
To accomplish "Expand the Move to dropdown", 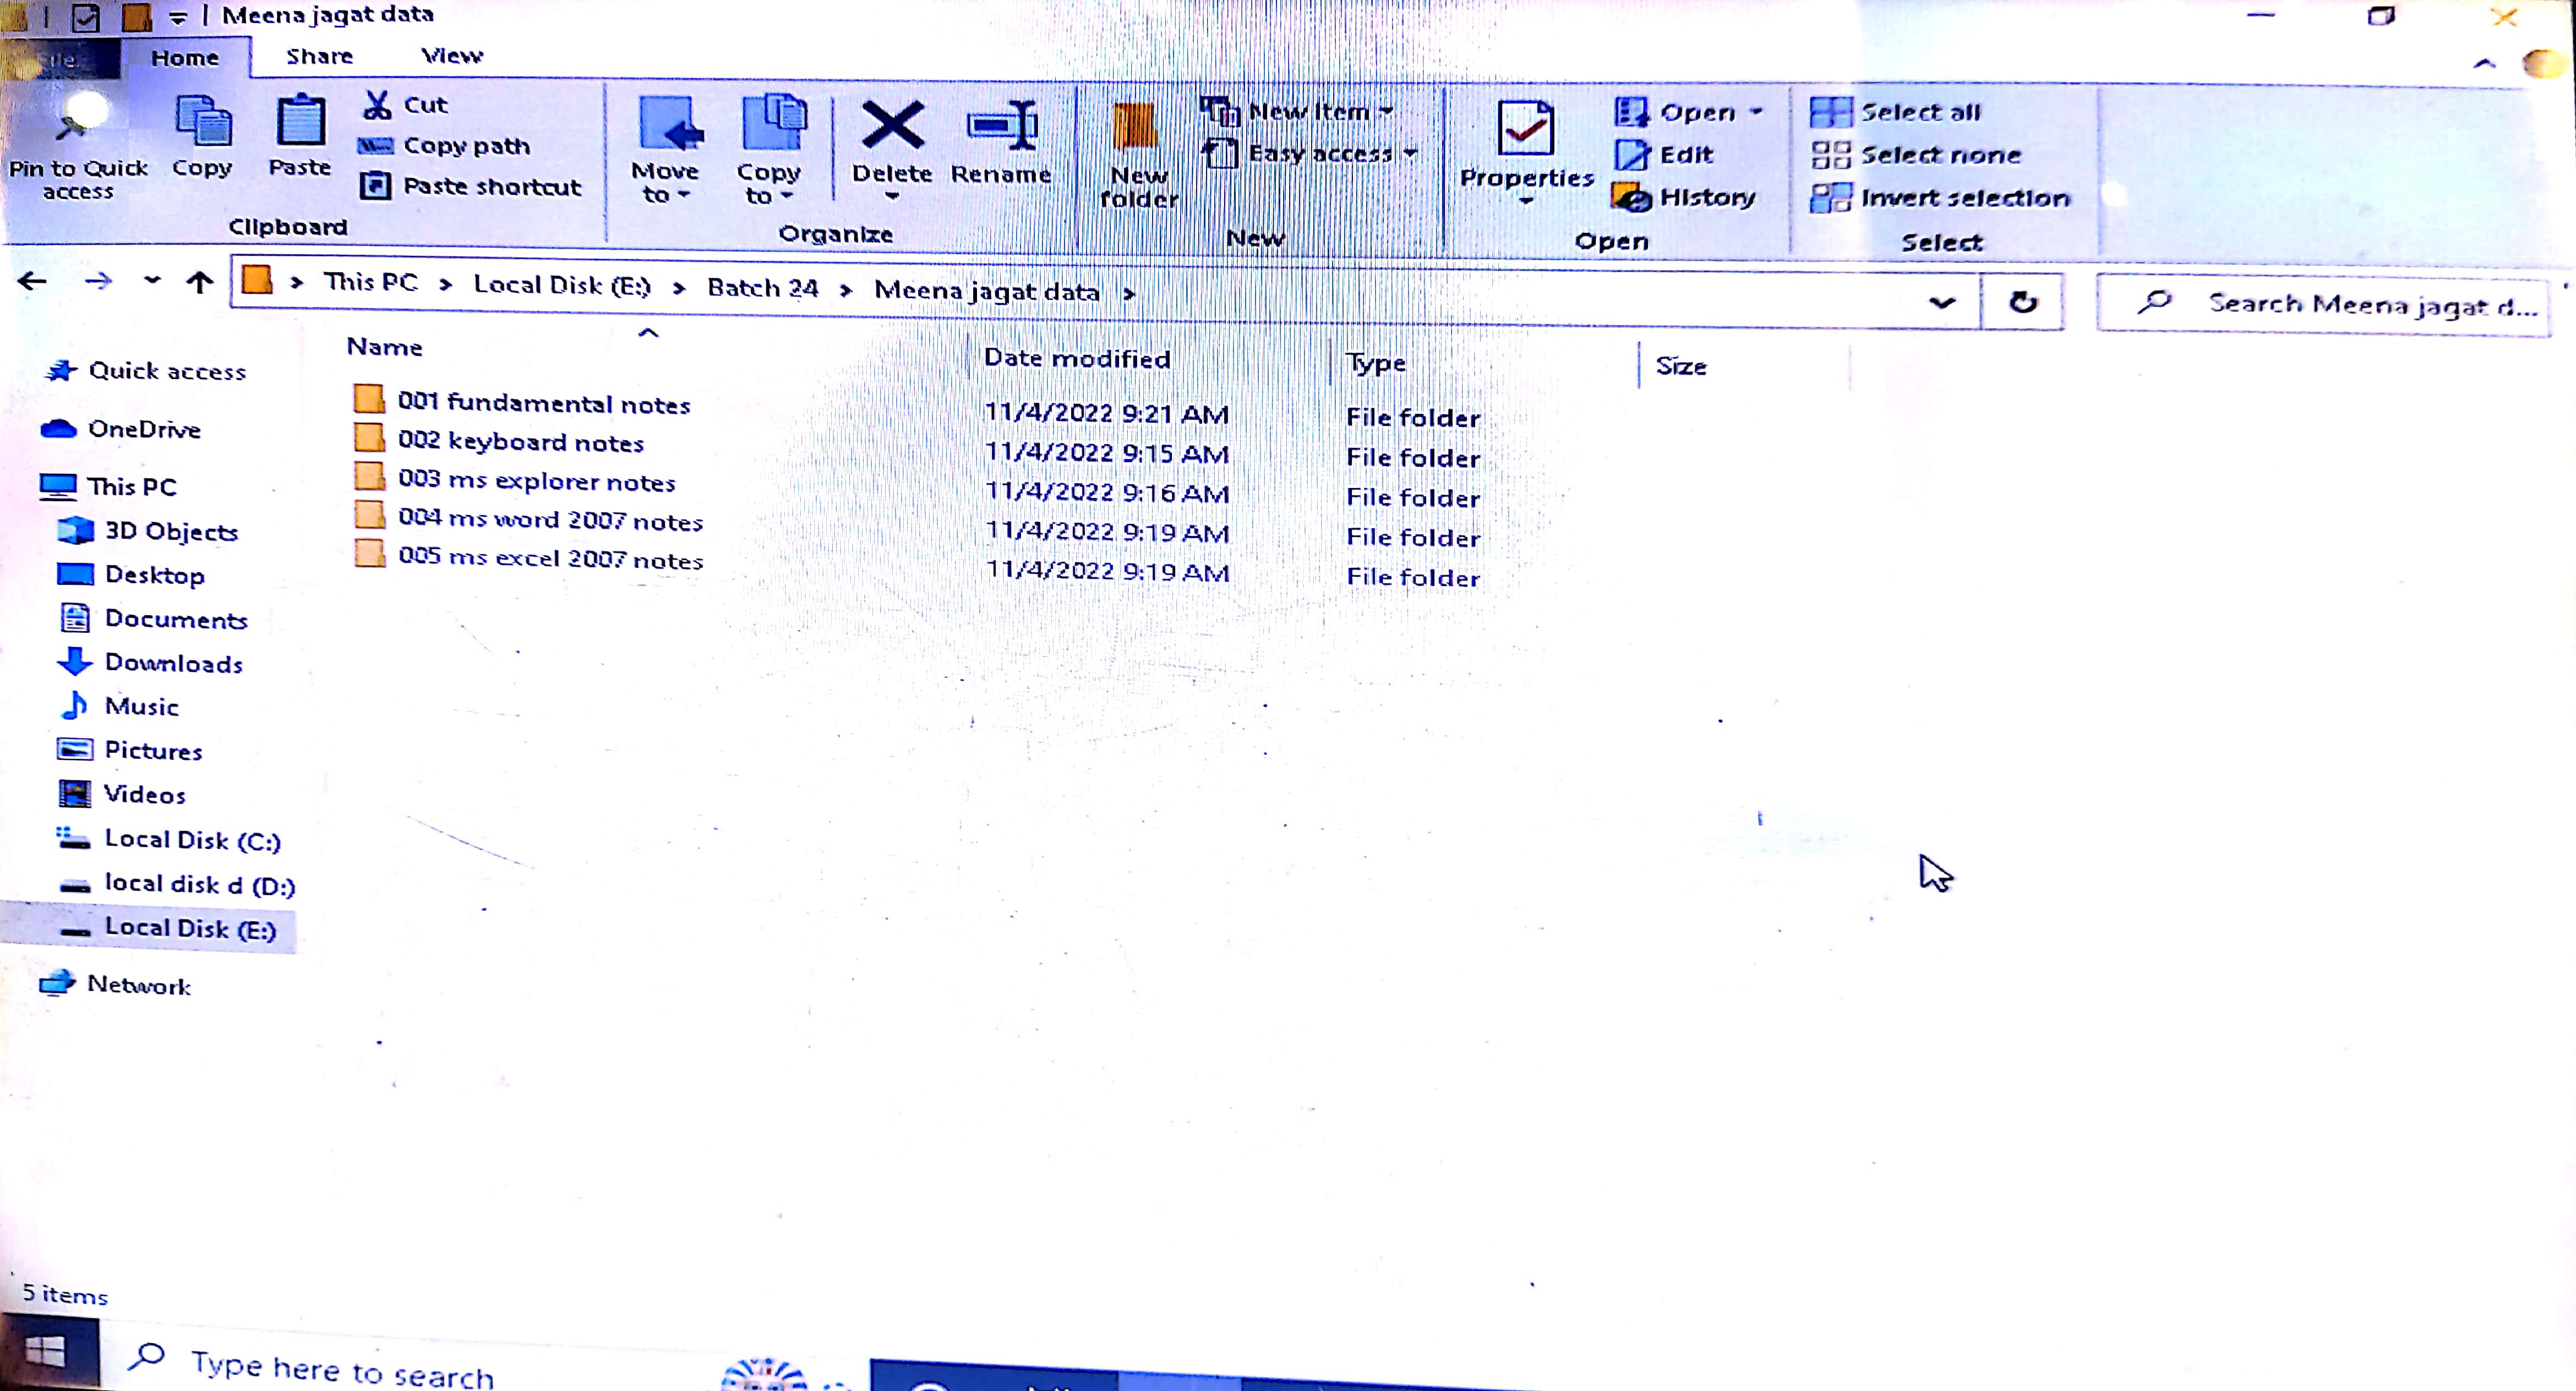I will [666, 182].
